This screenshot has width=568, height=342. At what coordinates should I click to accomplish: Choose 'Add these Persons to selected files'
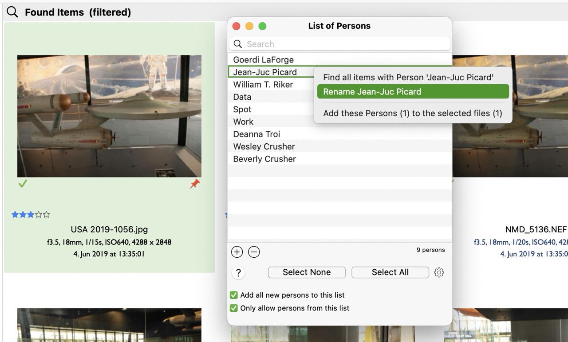413,113
